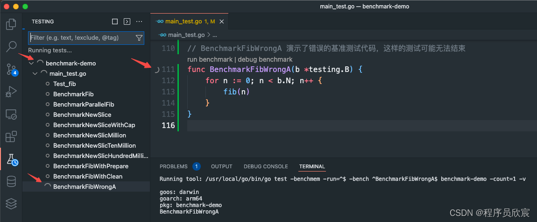537x222 pixels.
Task: Open the database icon in activity bar
Action: (11, 182)
